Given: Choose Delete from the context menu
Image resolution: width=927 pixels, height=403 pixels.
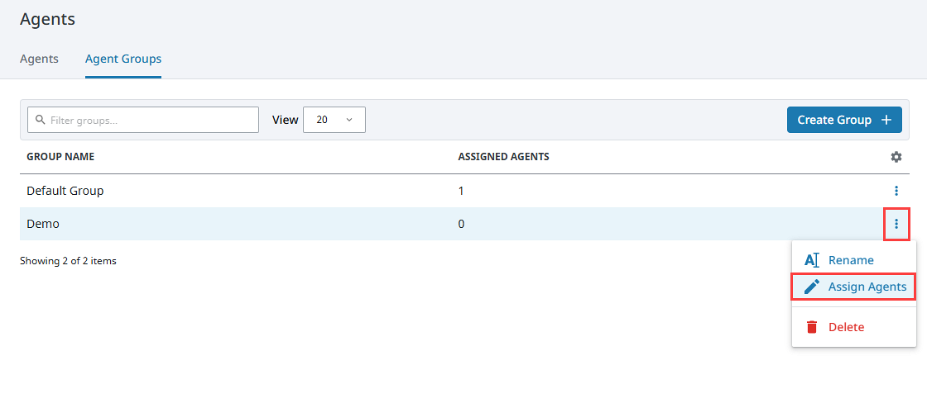Looking at the screenshot, I should (x=846, y=327).
